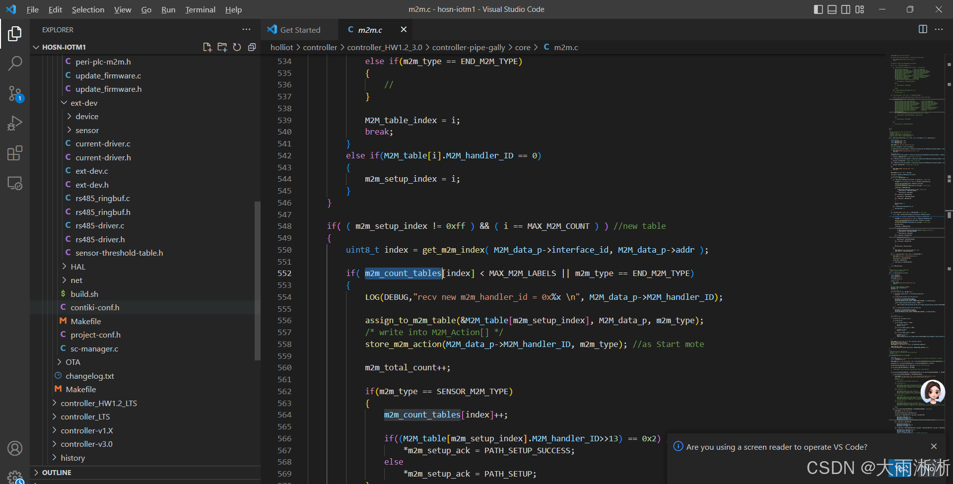Create a new folder in HOSN-IOTM1

222,47
